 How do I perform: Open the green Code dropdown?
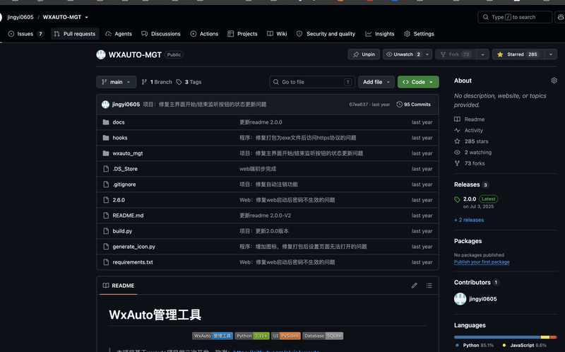pyautogui.click(x=418, y=82)
